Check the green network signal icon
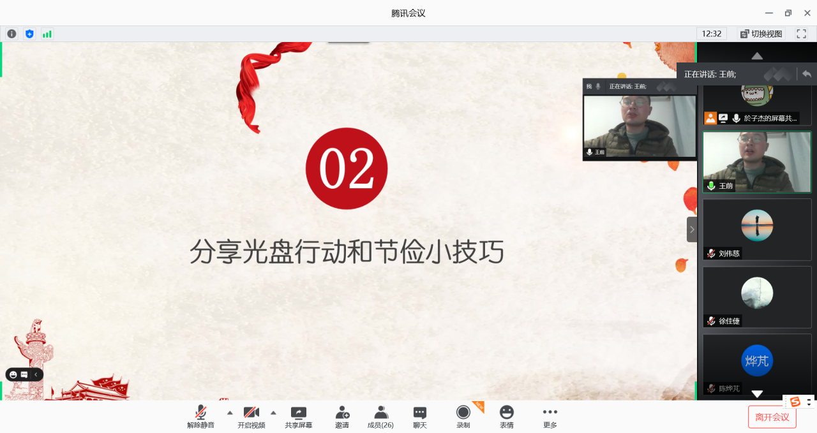The width and height of the screenshot is (817, 433). [47, 34]
